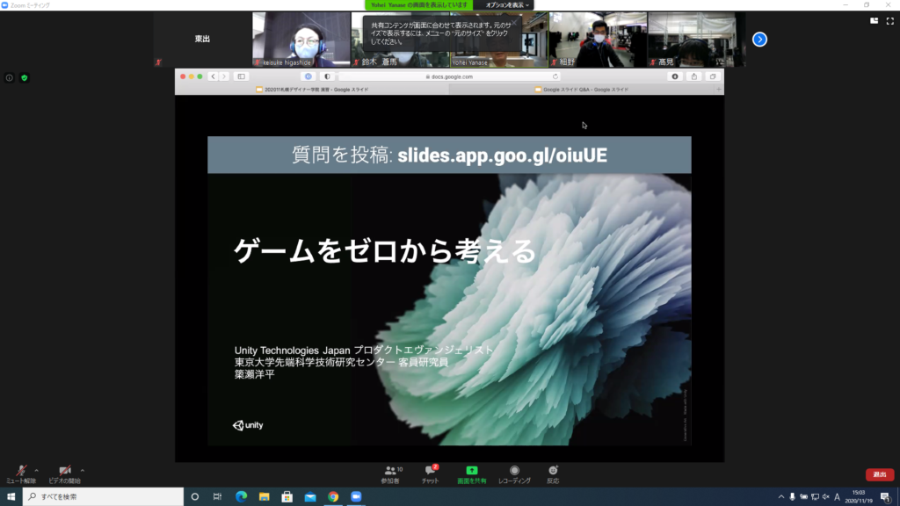Show Safari tab overview icon
The height and width of the screenshot is (506, 900).
point(712,76)
